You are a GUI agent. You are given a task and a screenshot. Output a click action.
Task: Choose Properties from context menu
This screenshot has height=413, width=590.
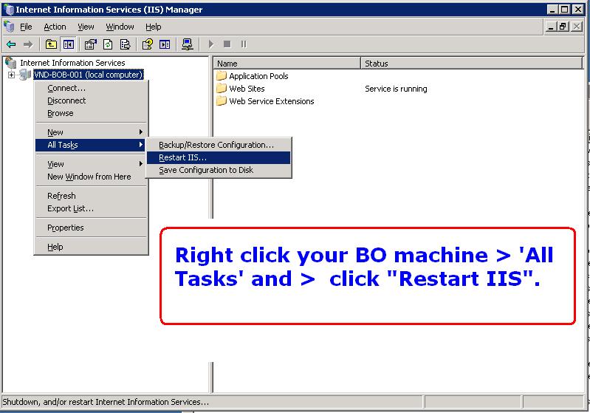coord(91,228)
